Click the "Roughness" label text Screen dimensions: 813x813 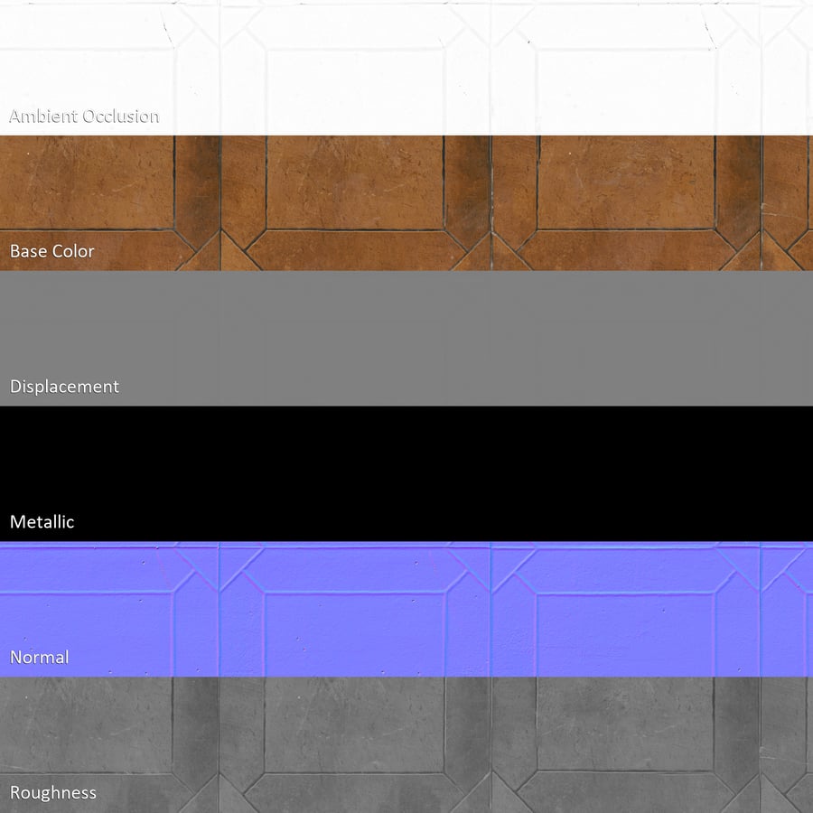click(x=53, y=793)
